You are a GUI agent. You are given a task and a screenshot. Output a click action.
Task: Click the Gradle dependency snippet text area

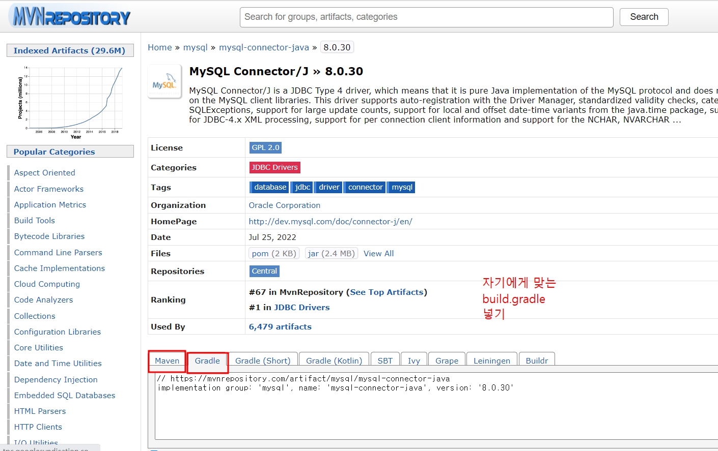click(x=436, y=406)
